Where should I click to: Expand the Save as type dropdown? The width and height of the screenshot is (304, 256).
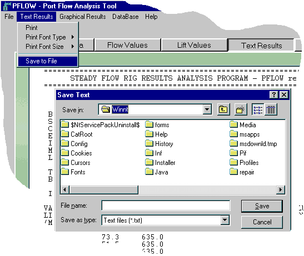225,220
